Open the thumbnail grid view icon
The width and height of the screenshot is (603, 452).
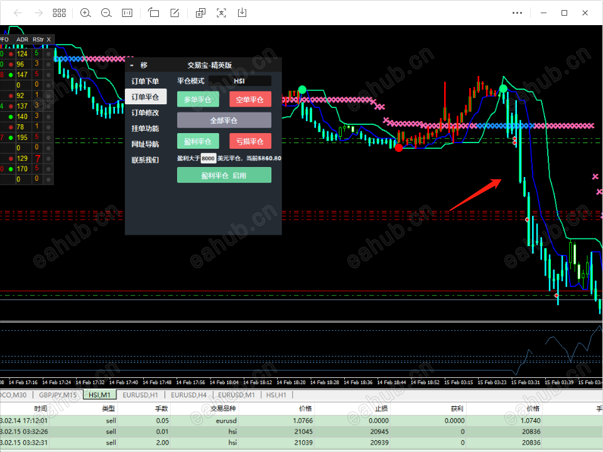tap(59, 13)
